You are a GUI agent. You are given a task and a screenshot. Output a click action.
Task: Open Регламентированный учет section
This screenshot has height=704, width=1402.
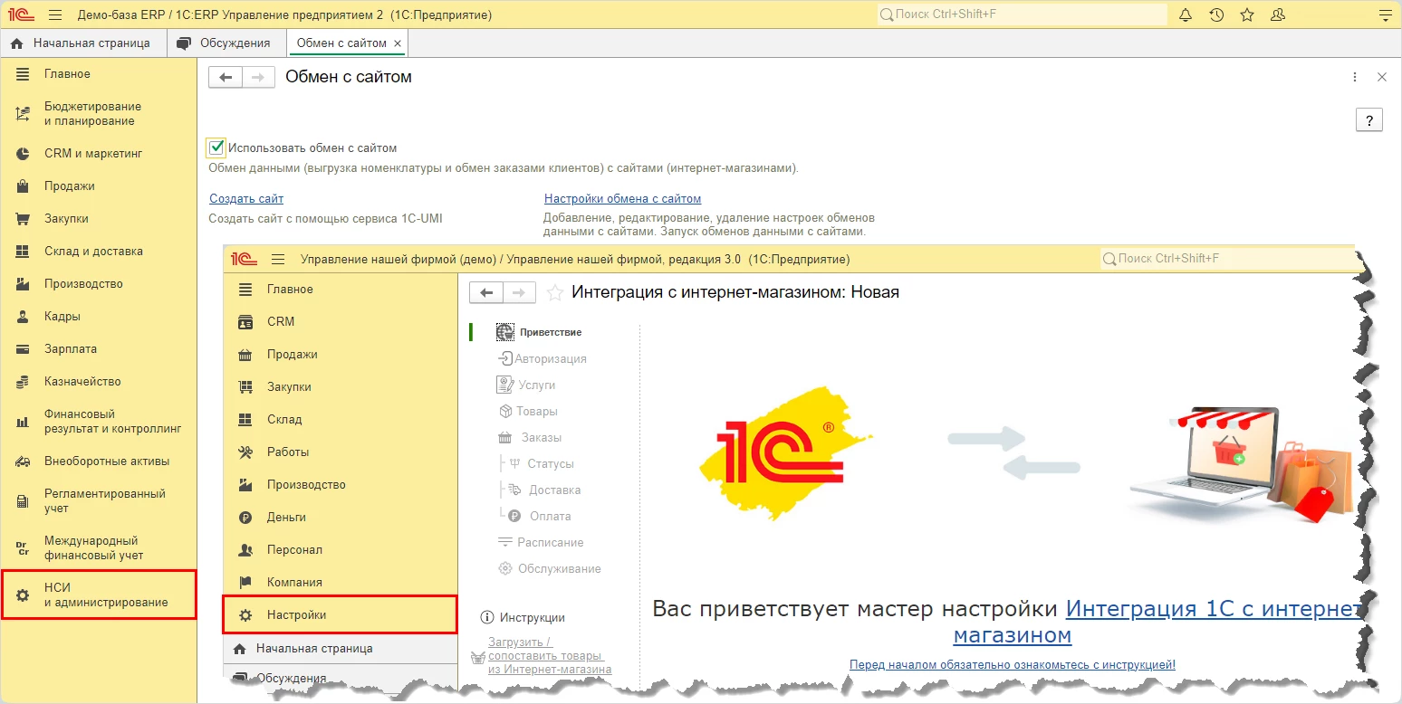pyautogui.click(x=99, y=501)
